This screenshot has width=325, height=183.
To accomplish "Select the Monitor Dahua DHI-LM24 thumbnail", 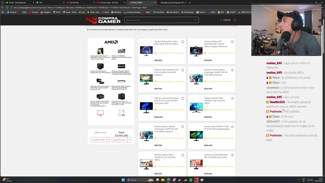I will (146, 51).
